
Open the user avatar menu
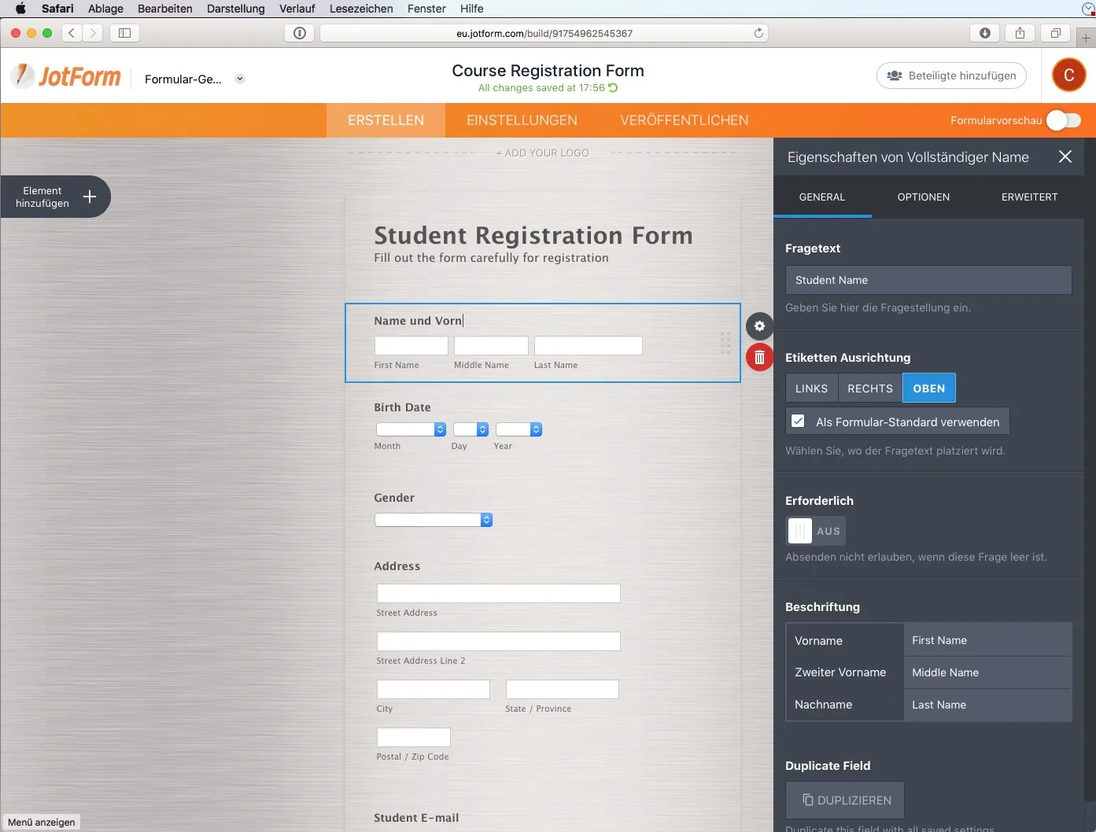1068,75
